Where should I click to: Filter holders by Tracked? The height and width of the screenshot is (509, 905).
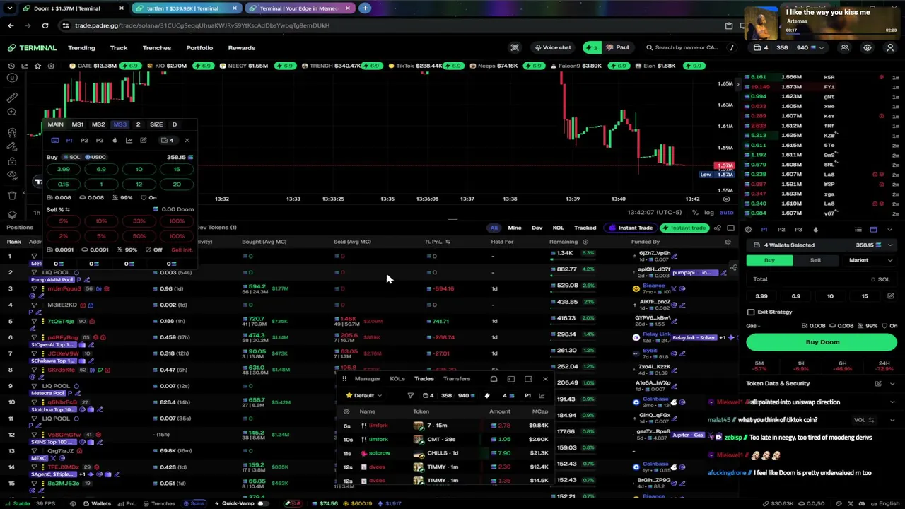pyautogui.click(x=585, y=228)
